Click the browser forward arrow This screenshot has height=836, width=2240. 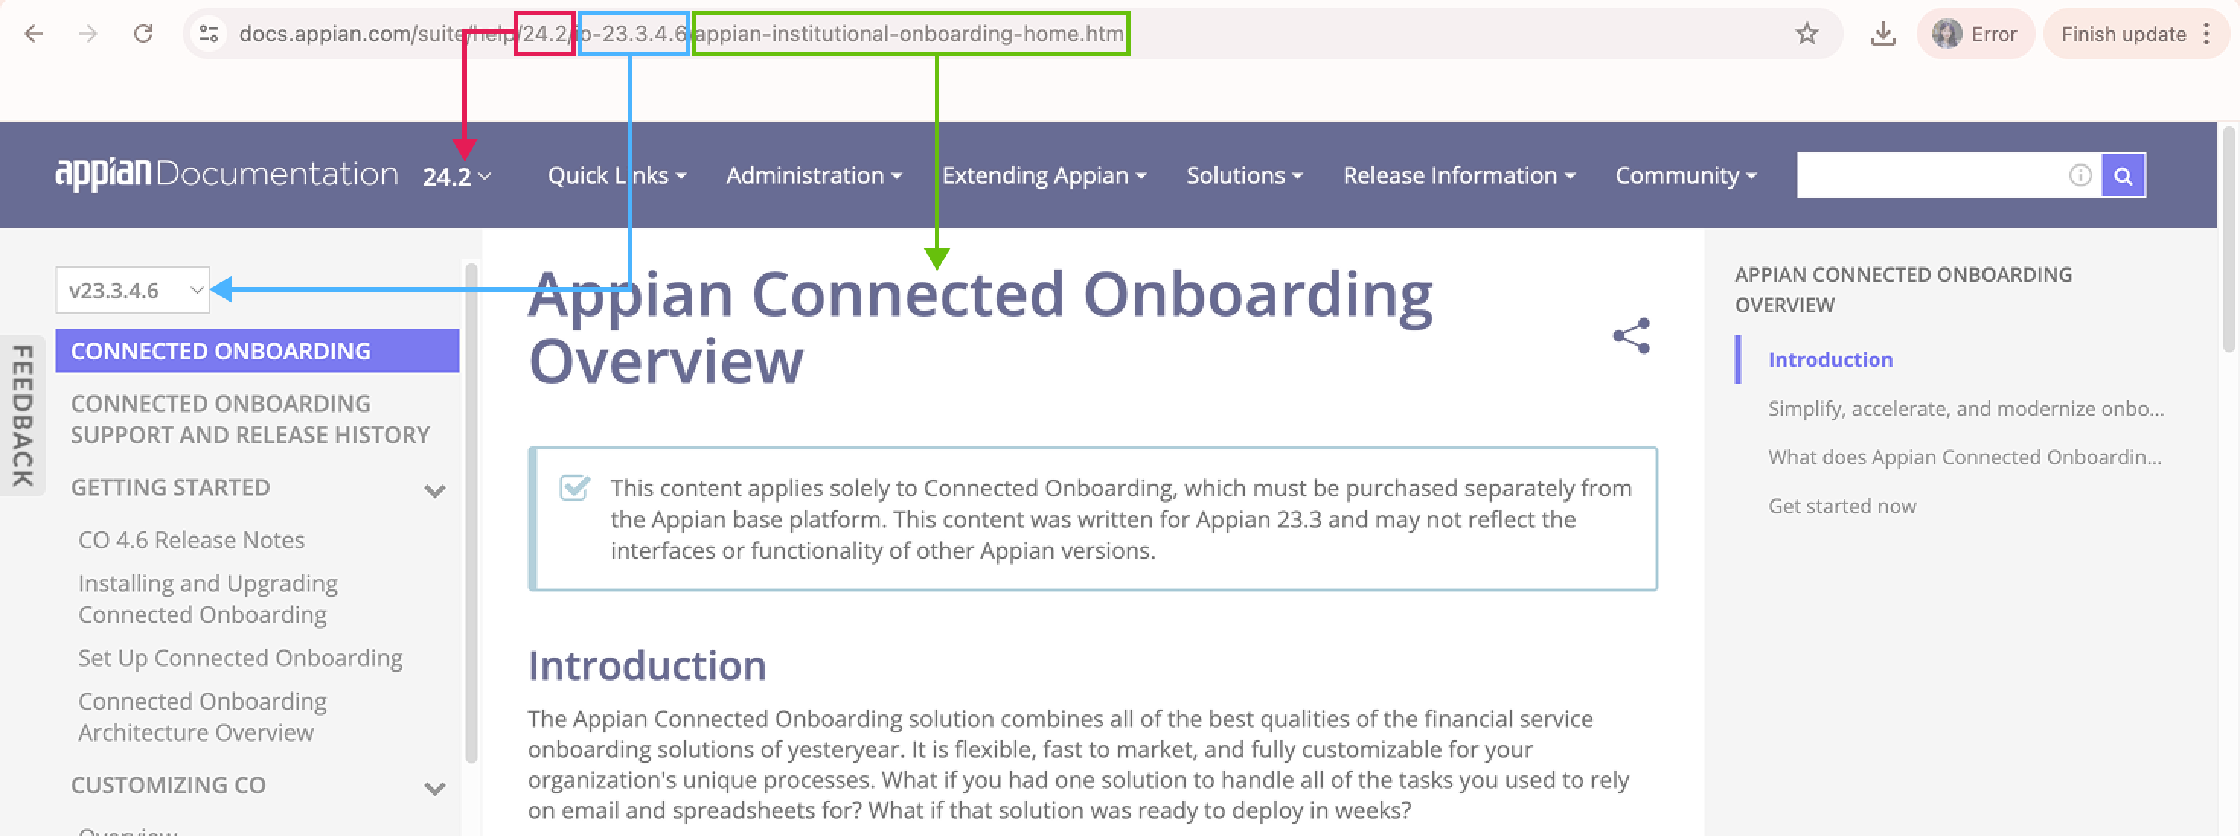pos(88,34)
